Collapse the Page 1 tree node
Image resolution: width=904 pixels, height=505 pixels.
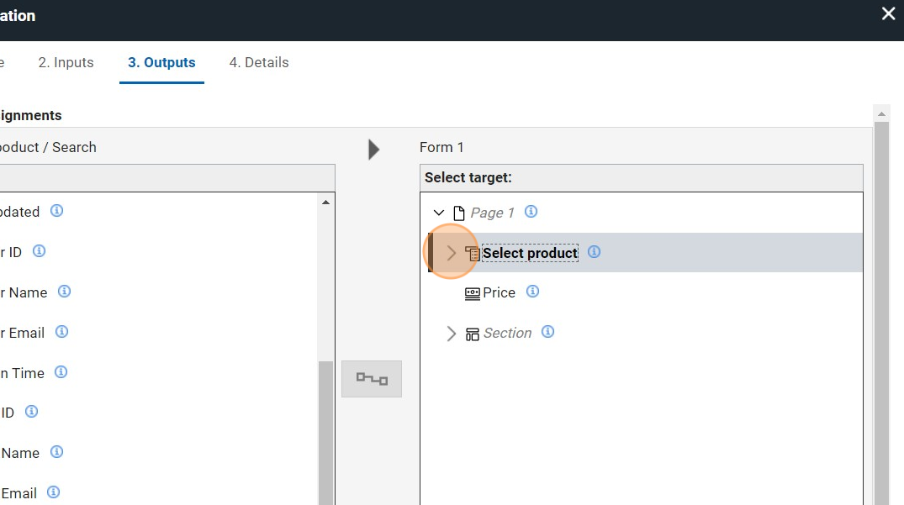pos(439,213)
